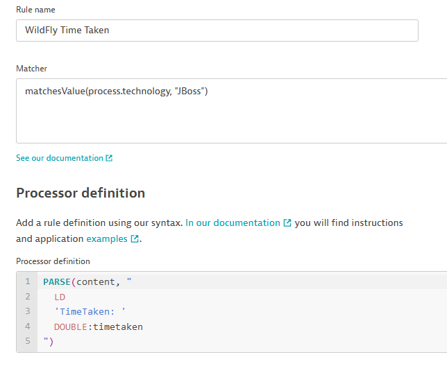Image resolution: width=447 pixels, height=366 pixels.
Task: Click the LD token on line 2
Action: tap(60, 297)
